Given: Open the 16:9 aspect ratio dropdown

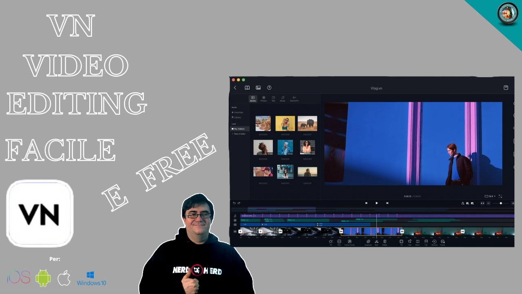Looking at the screenshot, I should click(490, 196).
